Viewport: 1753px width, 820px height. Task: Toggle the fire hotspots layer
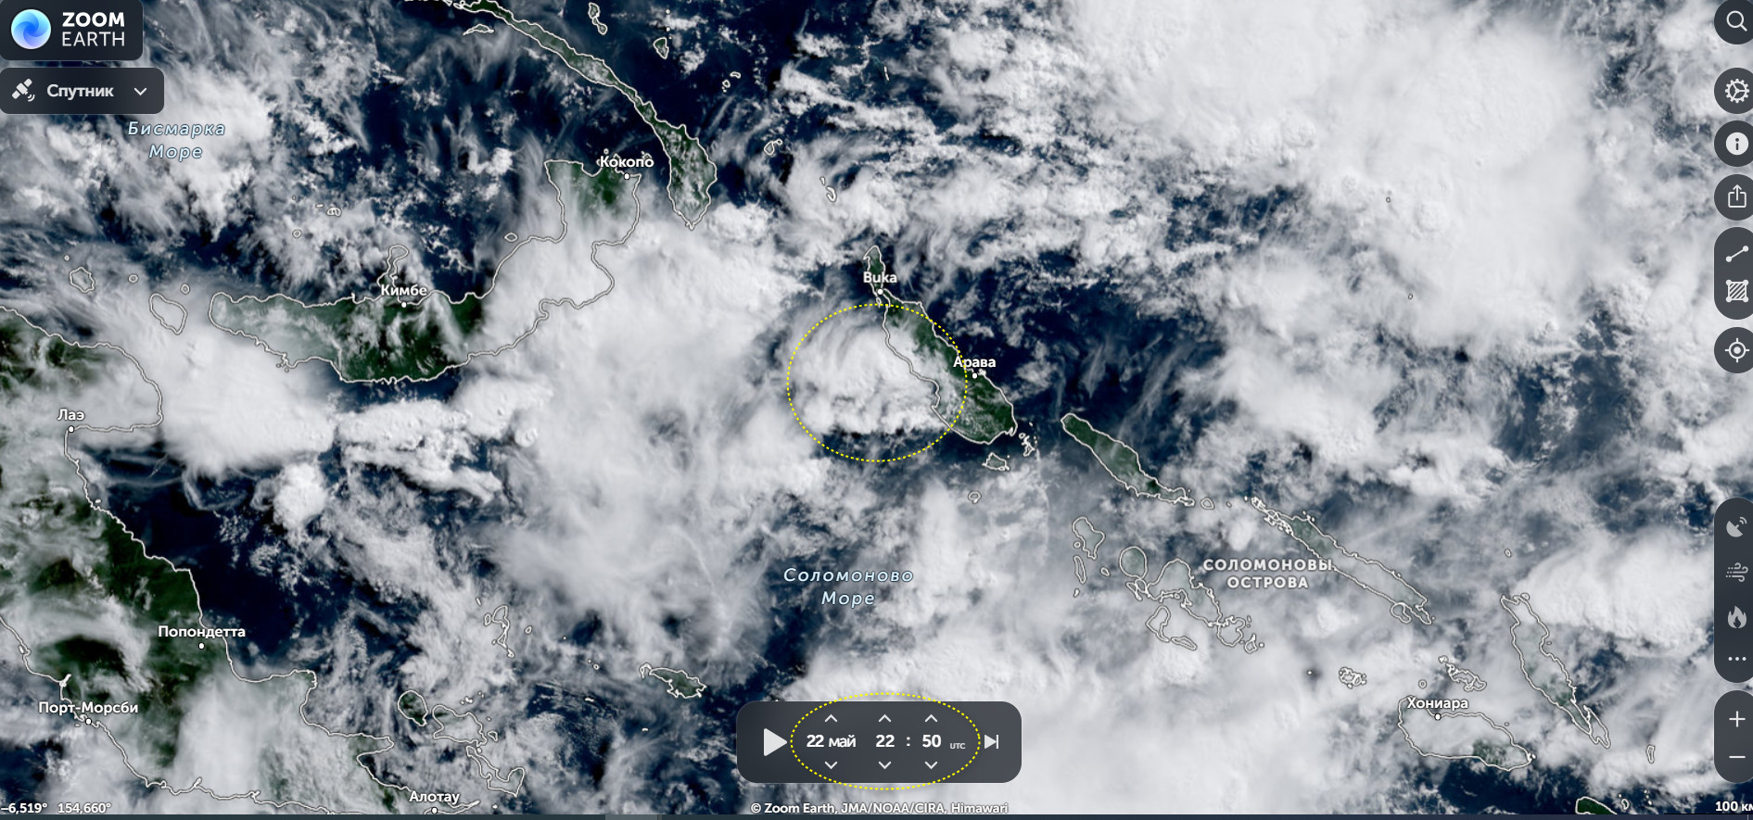pos(1735,616)
